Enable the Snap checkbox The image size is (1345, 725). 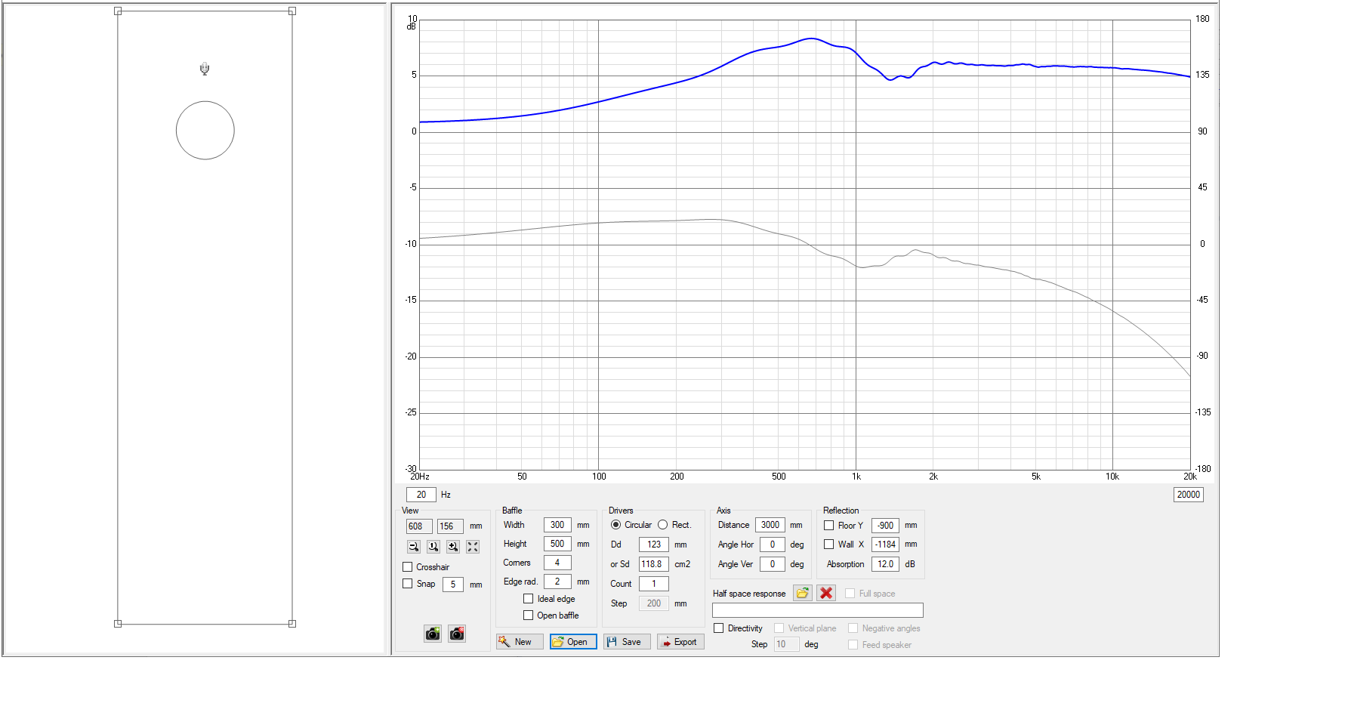pyautogui.click(x=408, y=584)
